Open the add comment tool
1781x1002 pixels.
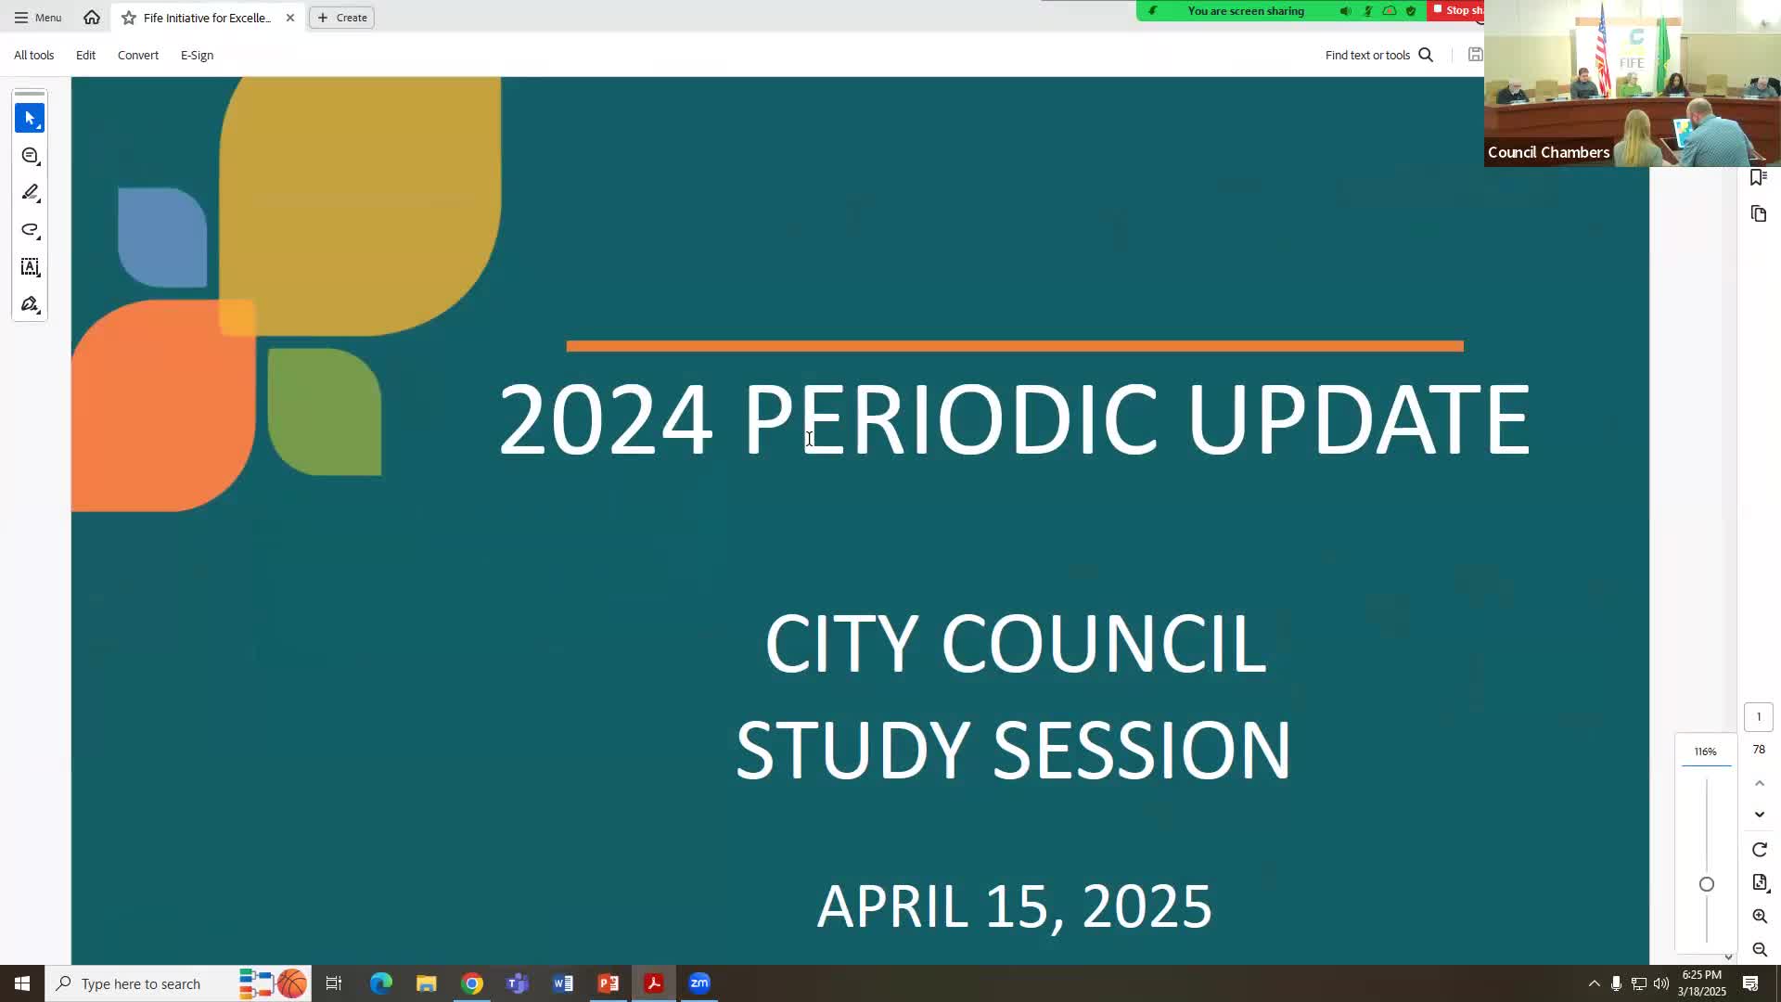click(x=30, y=155)
